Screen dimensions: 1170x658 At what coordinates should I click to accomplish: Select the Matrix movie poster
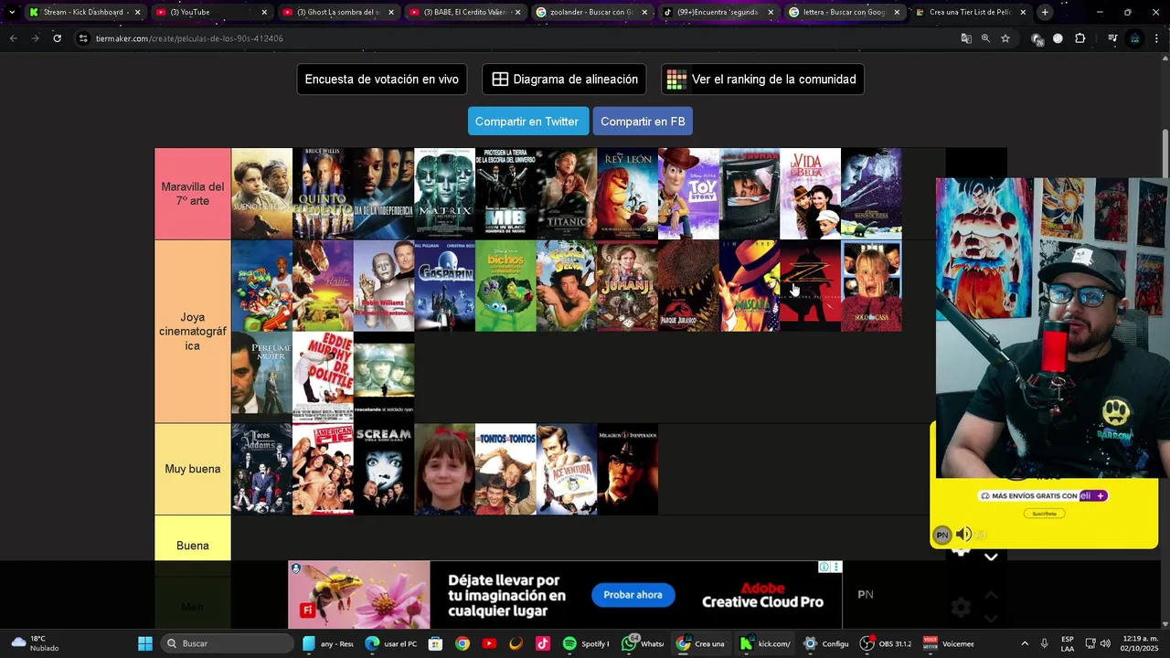tap(444, 194)
